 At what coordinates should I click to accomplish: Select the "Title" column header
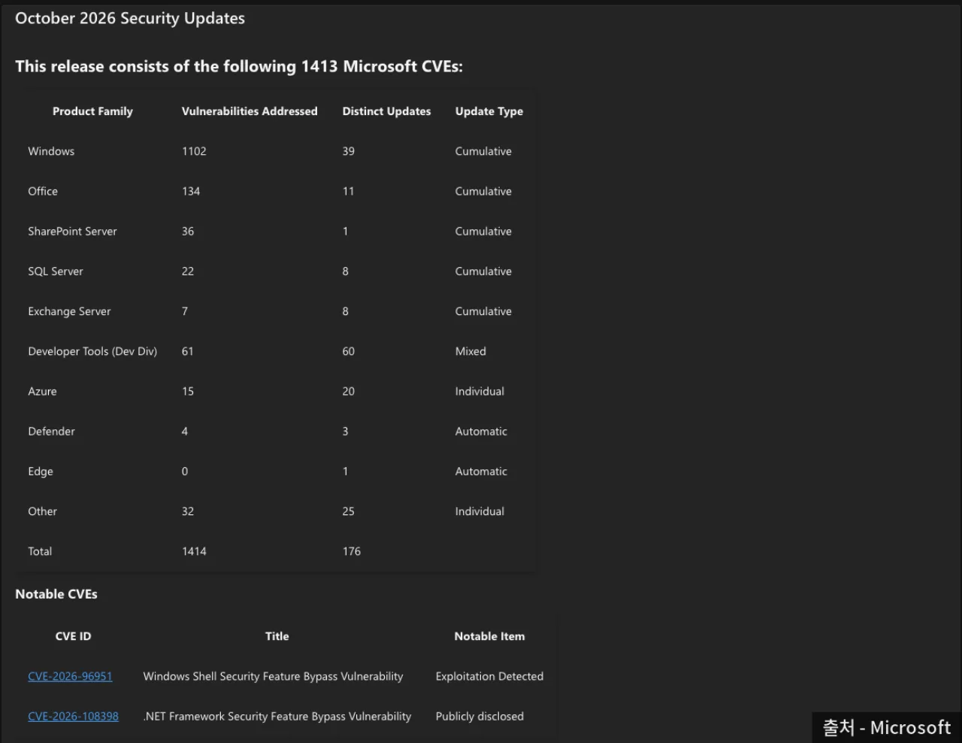277,636
